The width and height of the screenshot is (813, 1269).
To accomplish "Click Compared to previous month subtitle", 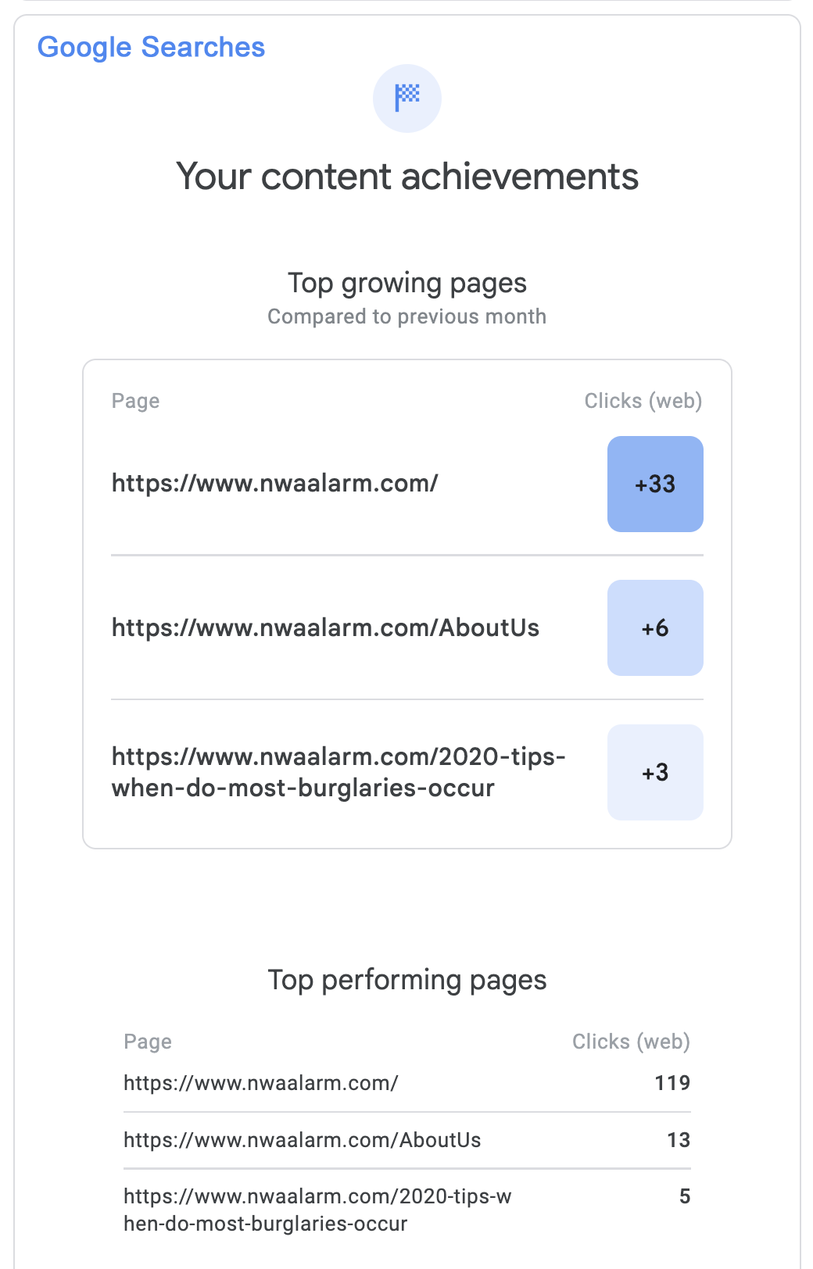I will click(x=406, y=316).
